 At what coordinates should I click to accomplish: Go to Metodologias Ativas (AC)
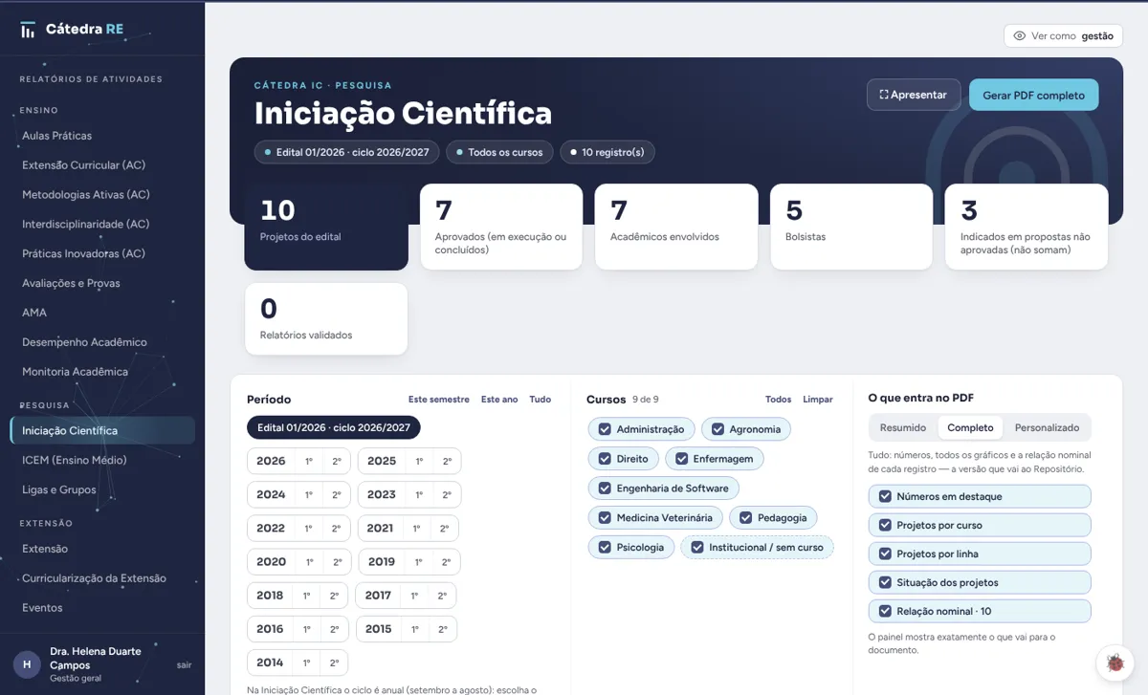tap(102, 195)
